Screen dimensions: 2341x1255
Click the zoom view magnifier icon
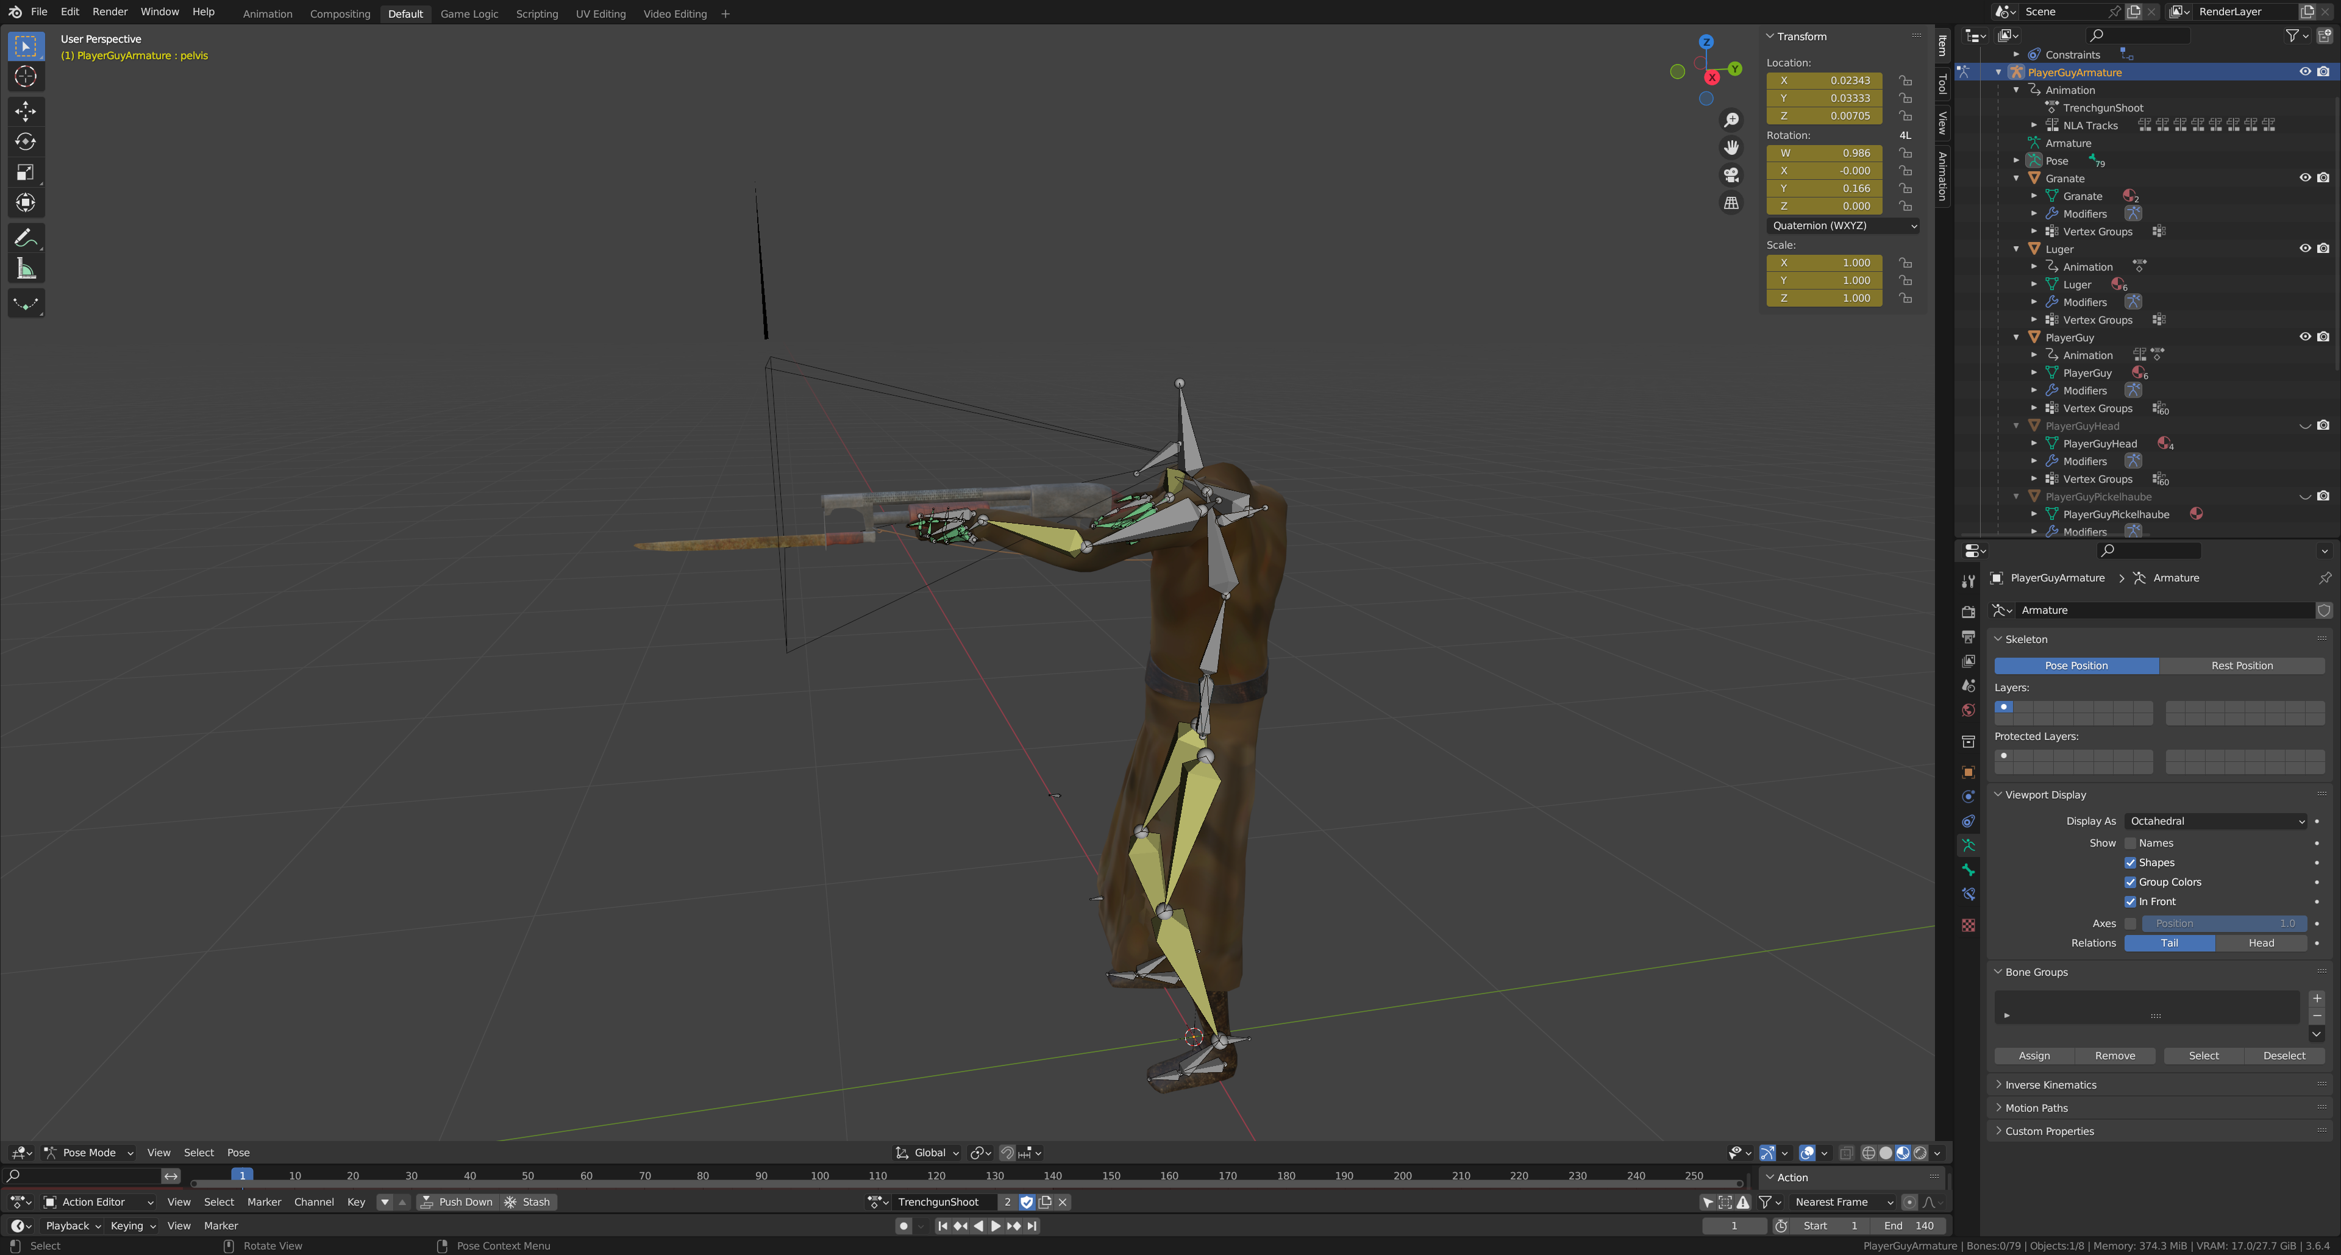[1731, 120]
